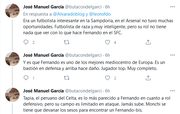Open avatar next to the Tapia tweet
This screenshot has height=114, width=180.
coord(12,95)
